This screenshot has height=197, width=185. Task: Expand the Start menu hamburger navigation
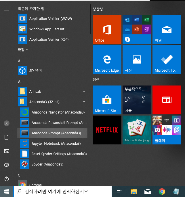[x=7, y=9]
